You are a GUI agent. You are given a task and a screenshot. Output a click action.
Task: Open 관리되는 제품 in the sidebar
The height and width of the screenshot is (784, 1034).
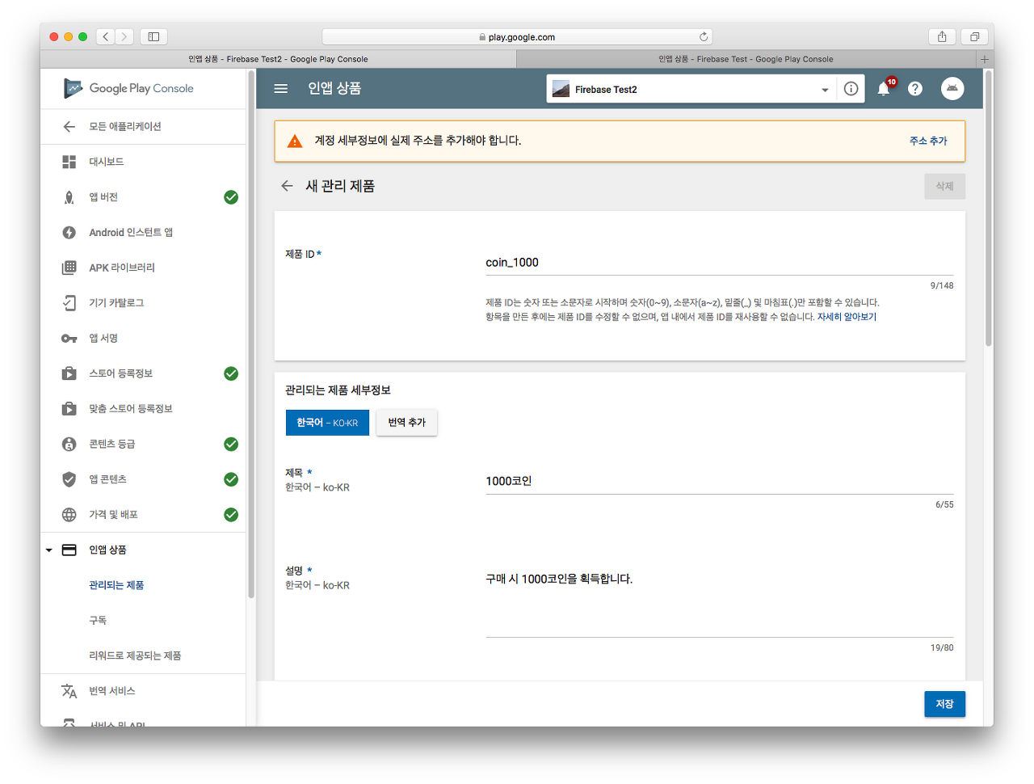(x=116, y=585)
